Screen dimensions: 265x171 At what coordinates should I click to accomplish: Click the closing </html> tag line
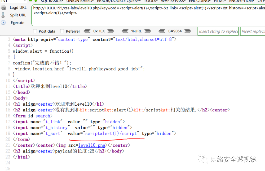[x=21, y=157]
